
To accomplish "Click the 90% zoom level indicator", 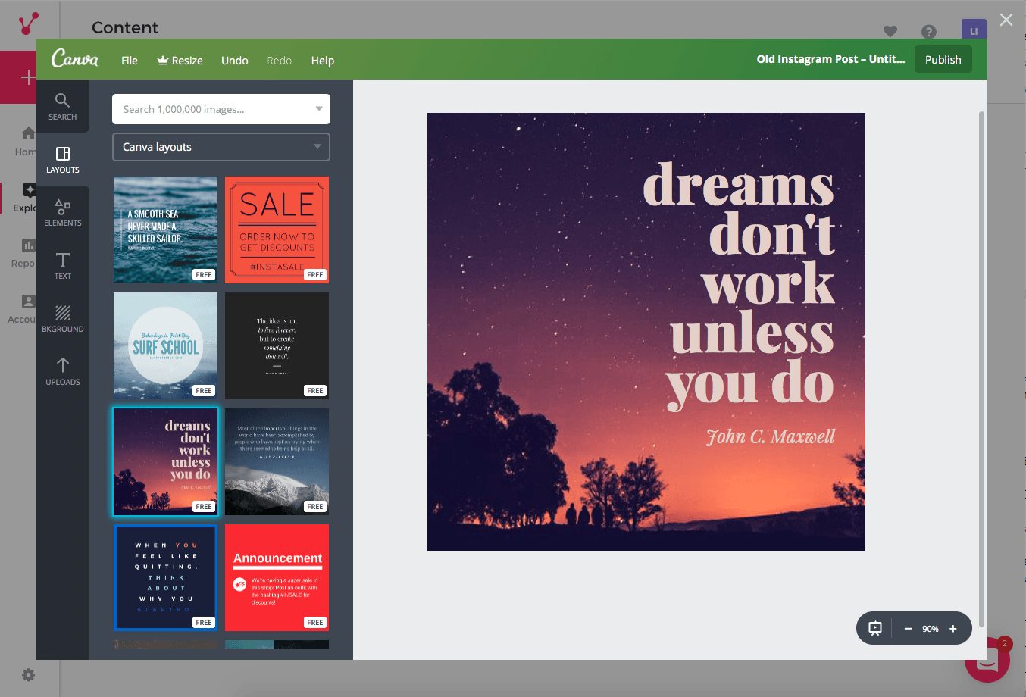I will (931, 629).
